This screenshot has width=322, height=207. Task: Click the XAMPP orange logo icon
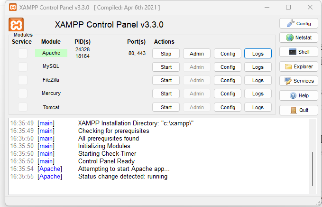[x=16, y=25]
